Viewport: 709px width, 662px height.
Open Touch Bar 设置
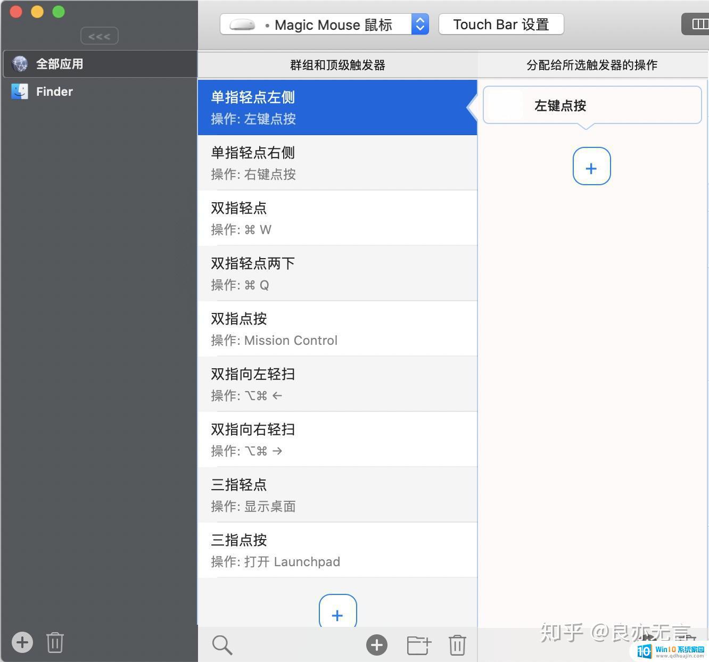click(501, 24)
